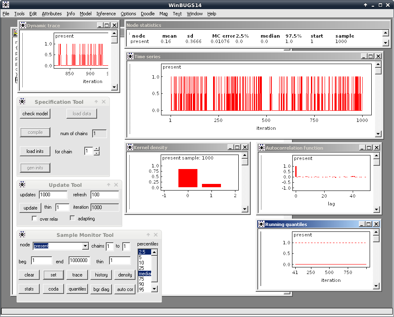Viewport: 394px width, 317px height.
Task: Open the Doodle menu
Action: pyautogui.click(x=147, y=14)
